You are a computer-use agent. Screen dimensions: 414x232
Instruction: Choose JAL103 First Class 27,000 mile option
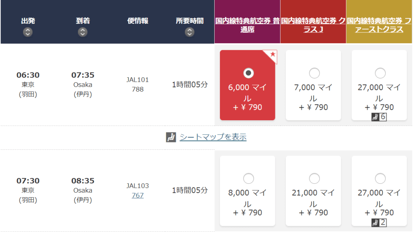point(380,179)
